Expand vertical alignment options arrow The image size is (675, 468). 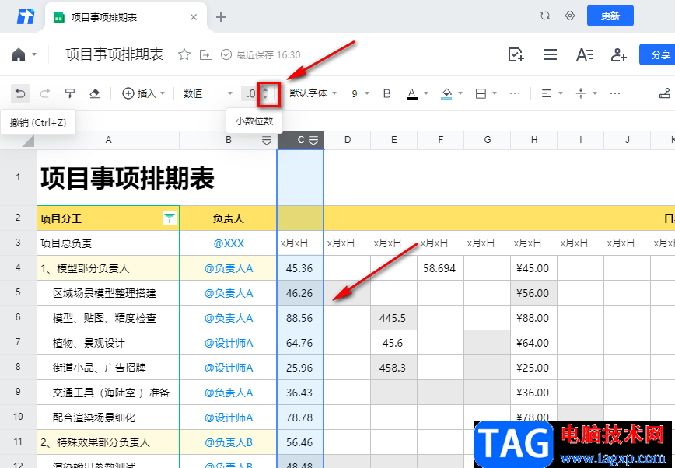coord(594,93)
